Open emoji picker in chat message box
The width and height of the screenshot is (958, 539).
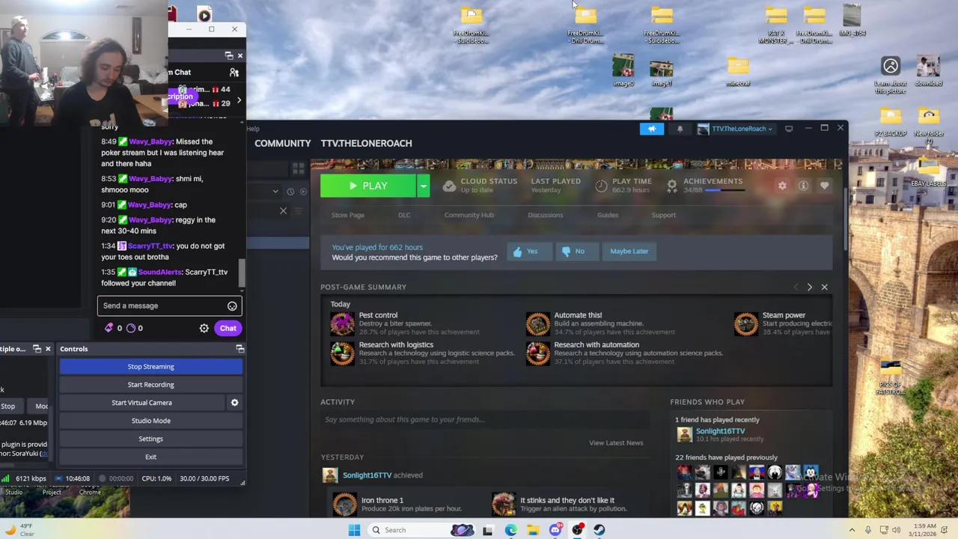pyautogui.click(x=232, y=305)
